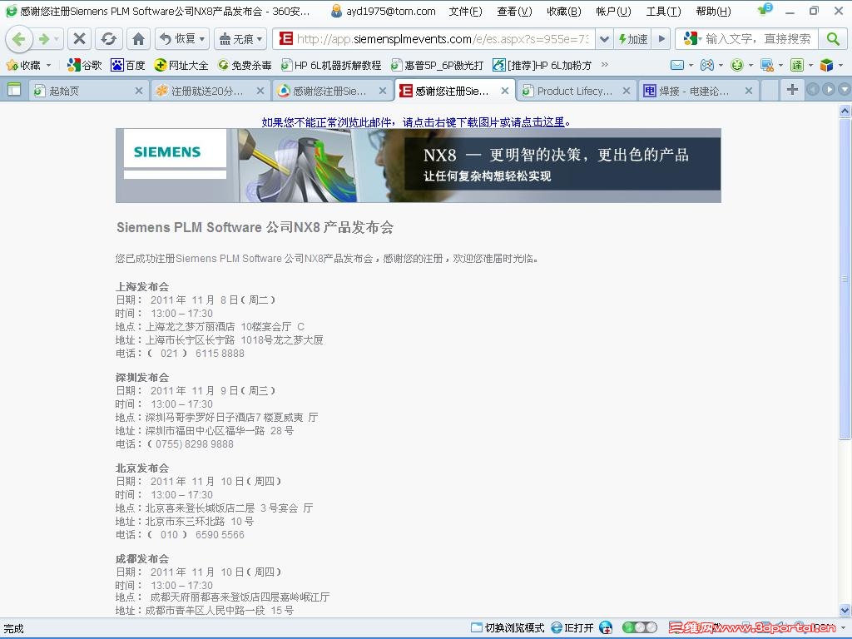Open the 文件(F) menu
The image size is (852, 639).
click(x=465, y=11)
